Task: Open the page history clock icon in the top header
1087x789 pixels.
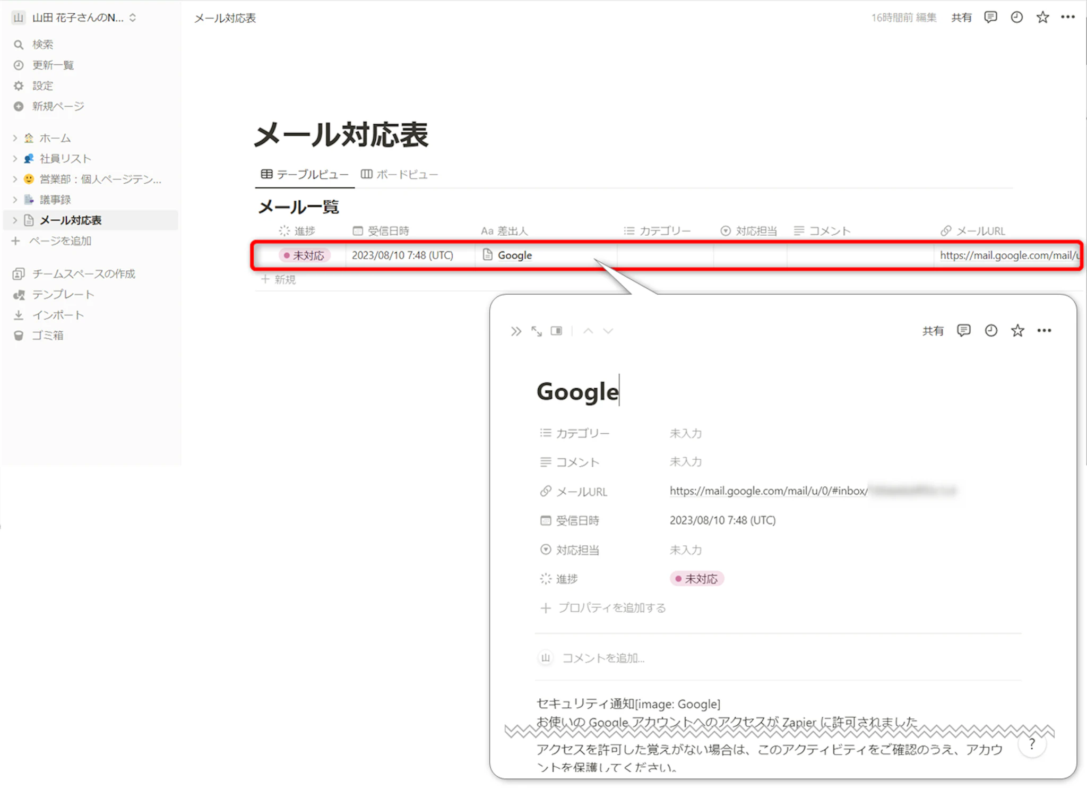Action: (1016, 17)
